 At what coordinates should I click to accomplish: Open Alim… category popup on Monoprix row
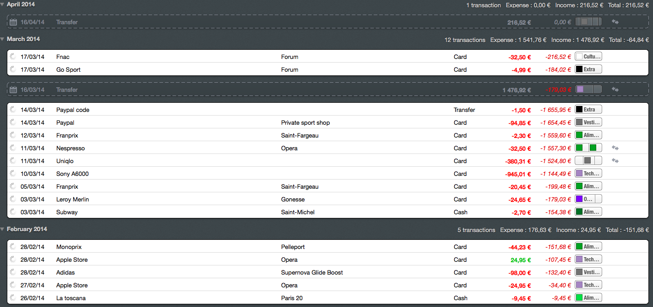[x=588, y=247]
